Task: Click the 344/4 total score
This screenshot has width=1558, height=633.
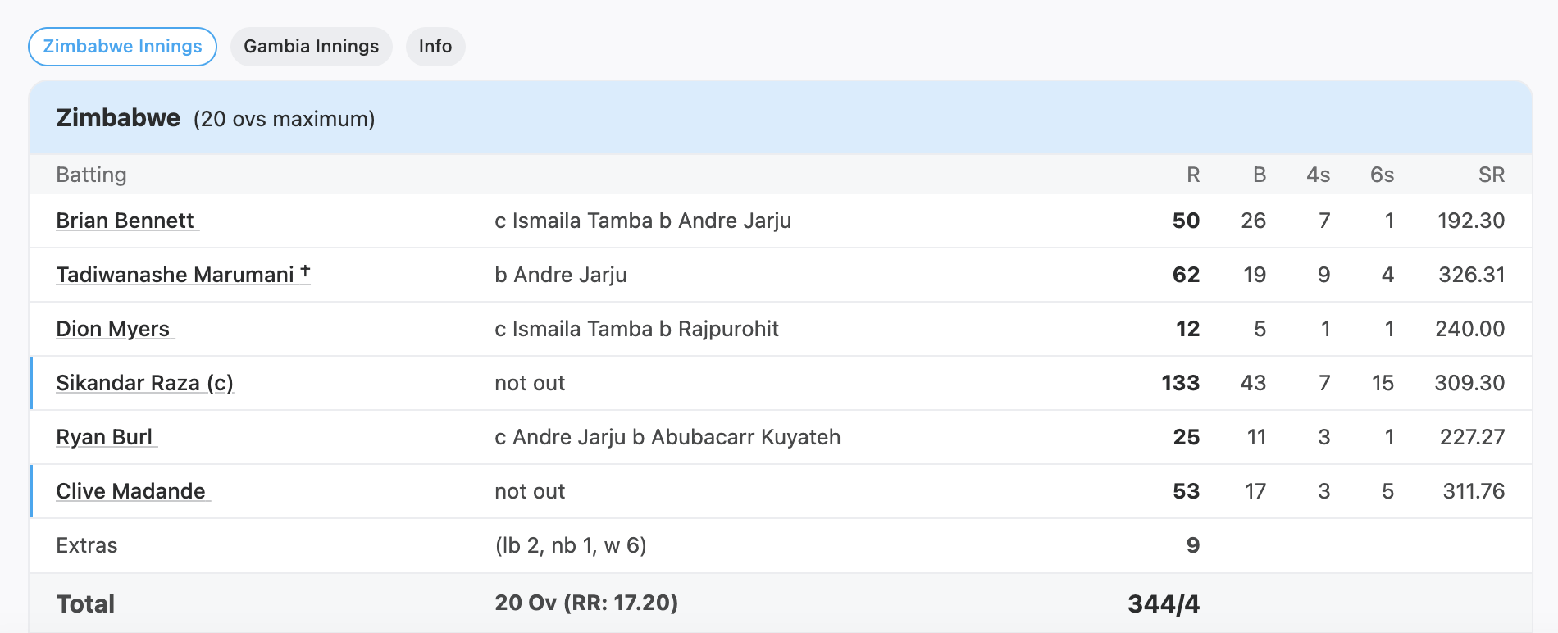Action: 1163,604
